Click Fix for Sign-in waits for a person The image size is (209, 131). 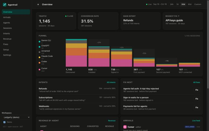[197, 99]
